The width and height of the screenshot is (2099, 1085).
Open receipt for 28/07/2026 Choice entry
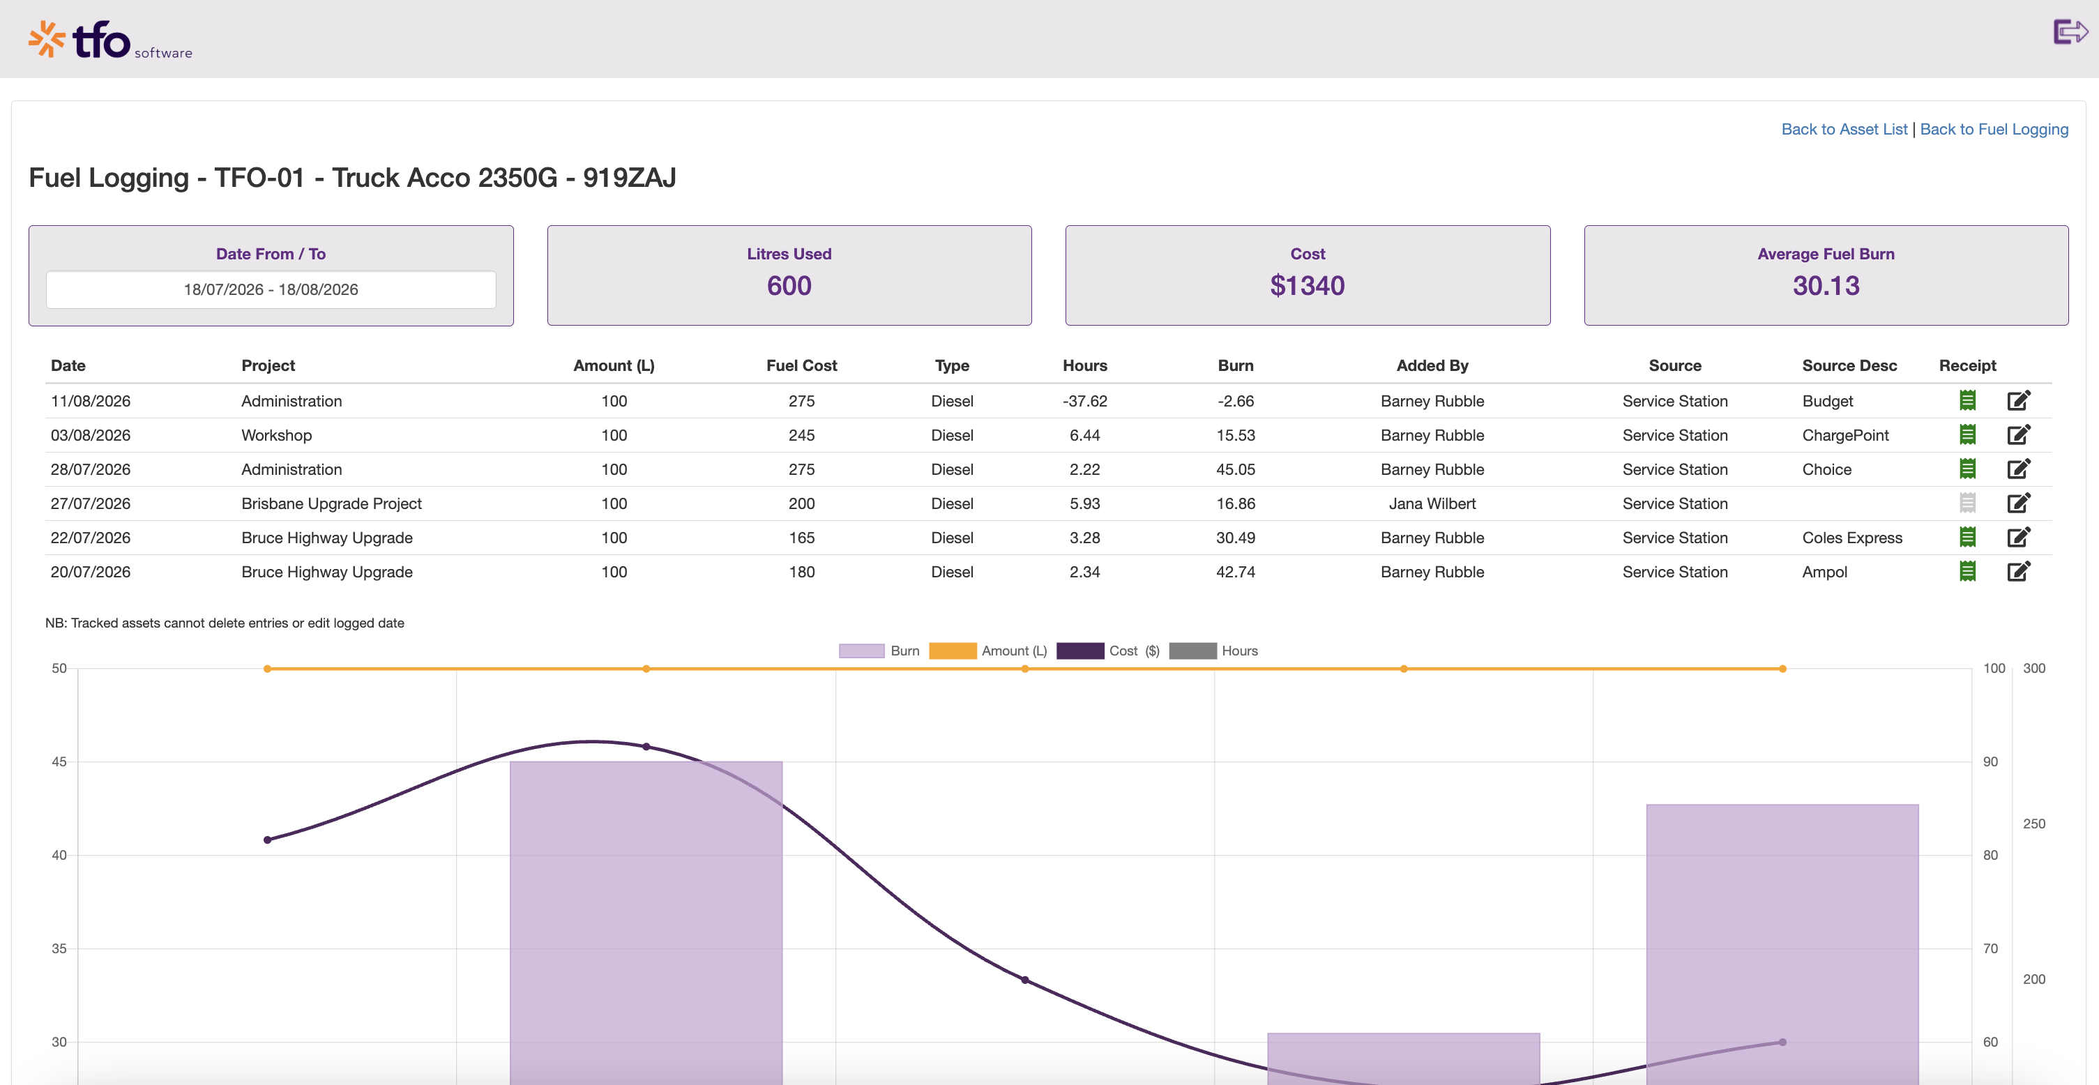coord(1967,469)
